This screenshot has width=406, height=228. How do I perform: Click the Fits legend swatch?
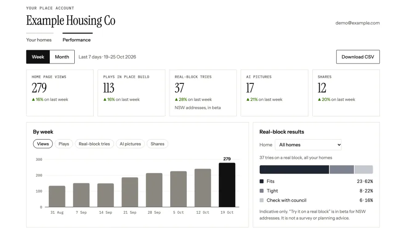(x=262, y=181)
